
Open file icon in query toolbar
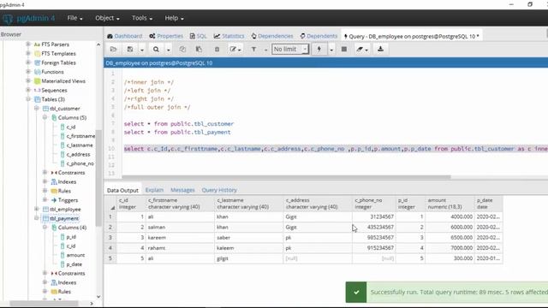coord(113,50)
